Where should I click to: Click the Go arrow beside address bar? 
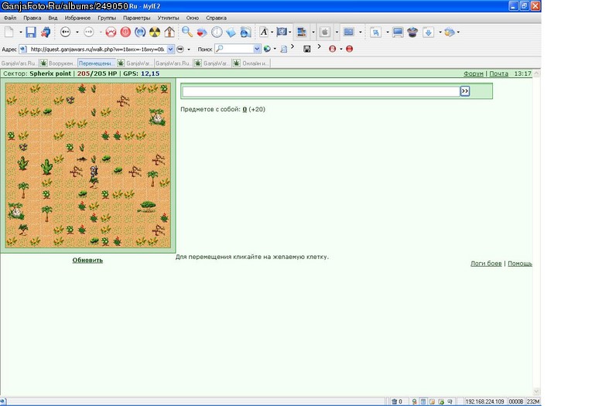click(180, 49)
